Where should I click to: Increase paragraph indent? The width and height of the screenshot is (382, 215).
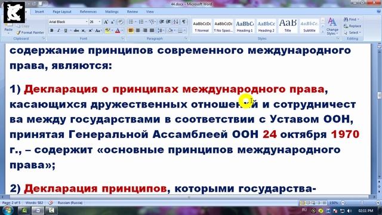tap(168, 22)
